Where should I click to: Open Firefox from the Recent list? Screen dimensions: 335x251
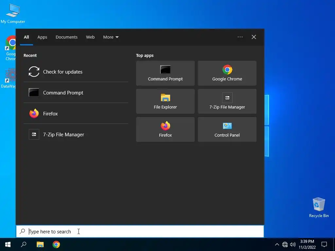(76, 113)
